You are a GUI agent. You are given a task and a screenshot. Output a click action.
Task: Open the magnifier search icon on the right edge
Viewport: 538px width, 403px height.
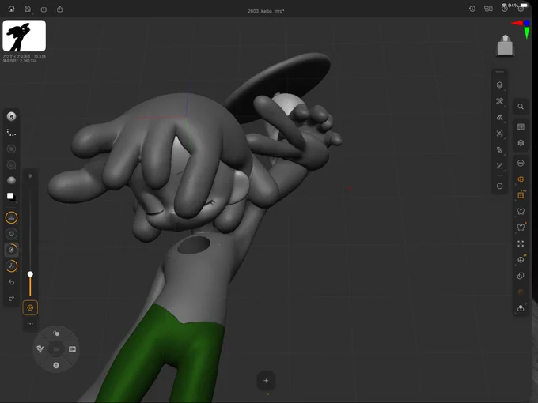tap(521, 107)
